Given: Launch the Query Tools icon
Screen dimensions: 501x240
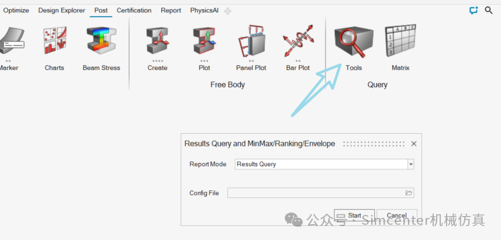Looking at the screenshot, I should click(x=353, y=41).
